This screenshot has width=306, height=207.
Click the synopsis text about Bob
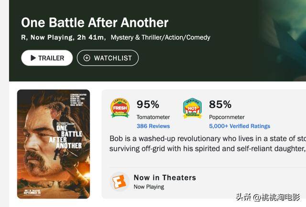click(207, 144)
